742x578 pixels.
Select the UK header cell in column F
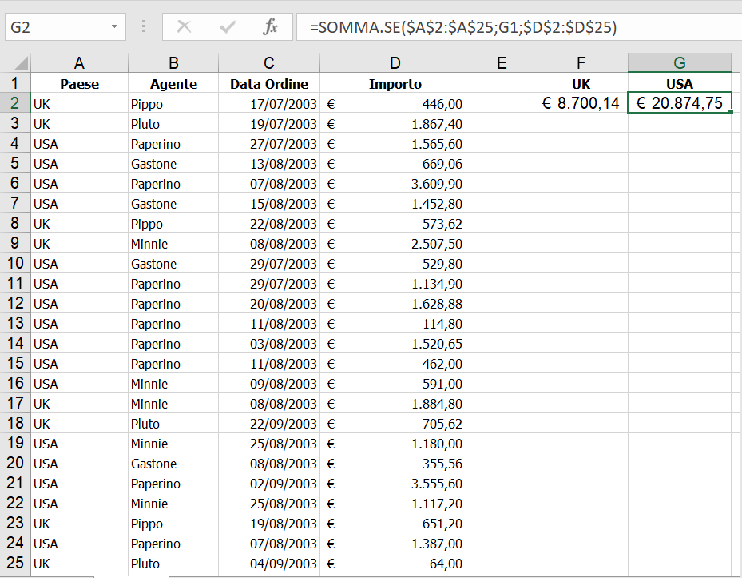[581, 83]
